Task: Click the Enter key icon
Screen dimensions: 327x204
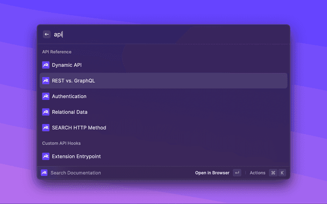Action: 237,173
